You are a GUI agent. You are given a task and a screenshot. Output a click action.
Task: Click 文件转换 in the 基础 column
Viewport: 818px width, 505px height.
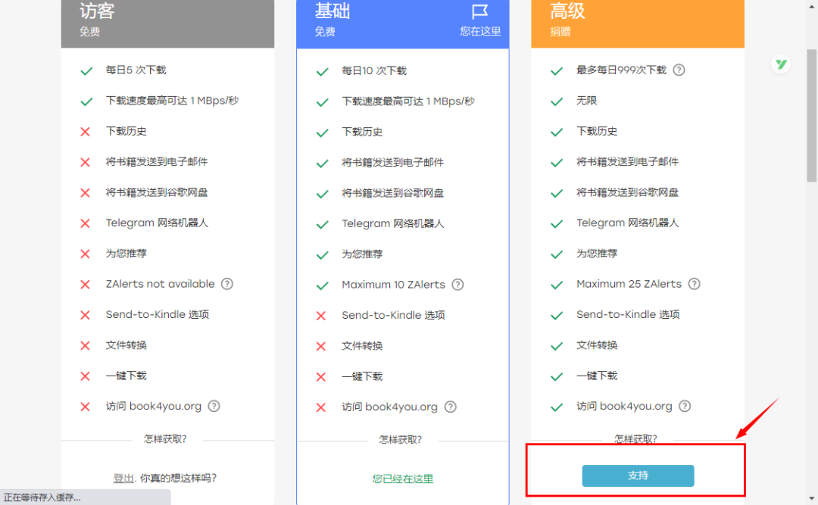[x=362, y=346]
